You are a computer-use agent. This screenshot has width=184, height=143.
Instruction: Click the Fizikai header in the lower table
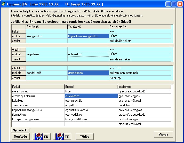click(38, 87)
